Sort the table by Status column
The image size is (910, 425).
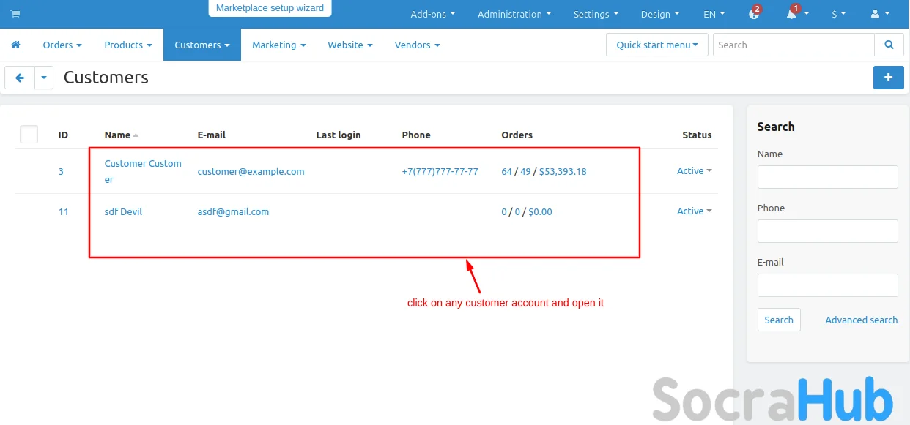697,135
